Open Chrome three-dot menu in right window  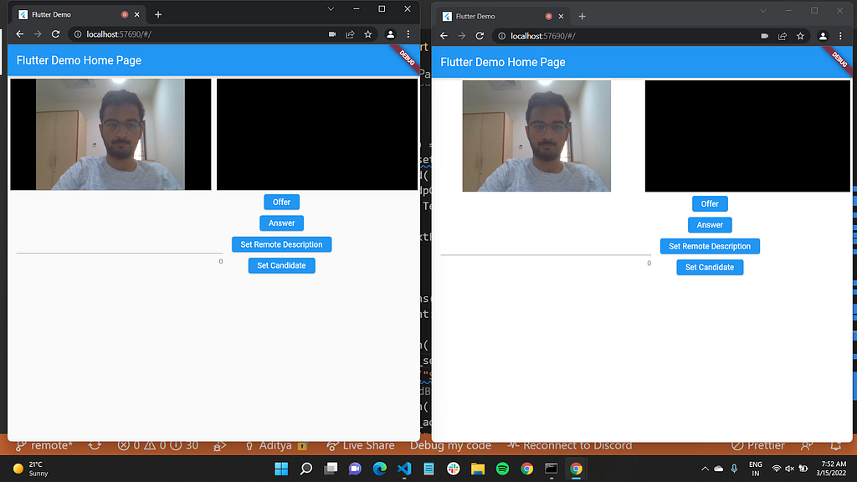click(840, 35)
